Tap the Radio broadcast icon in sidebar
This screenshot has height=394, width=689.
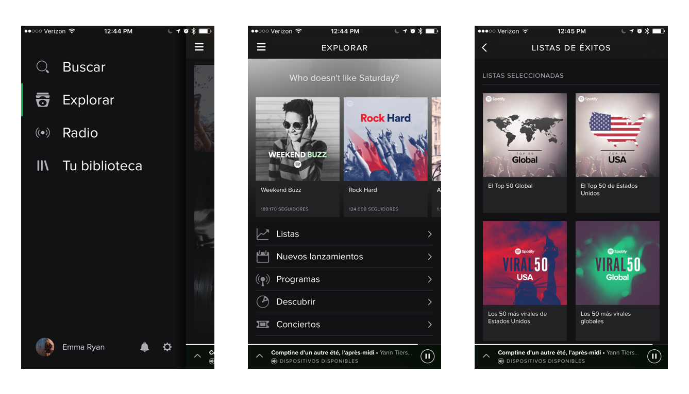click(43, 133)
